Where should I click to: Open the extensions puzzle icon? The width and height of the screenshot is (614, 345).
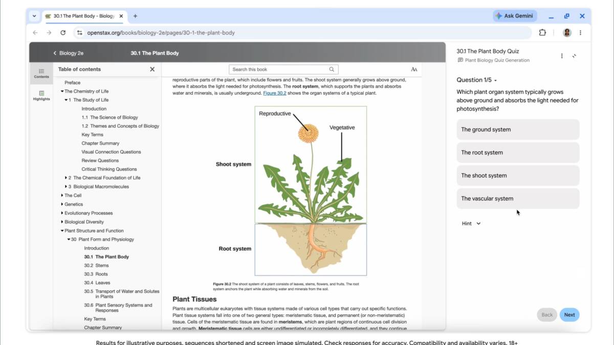542,33
